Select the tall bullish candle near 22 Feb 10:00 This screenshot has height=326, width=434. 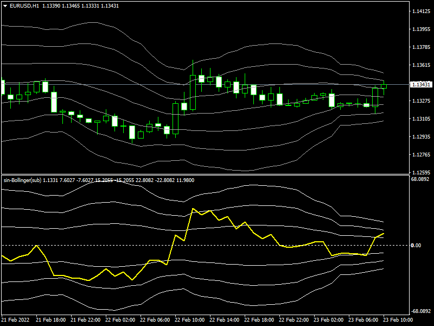(x=193, y=92)
